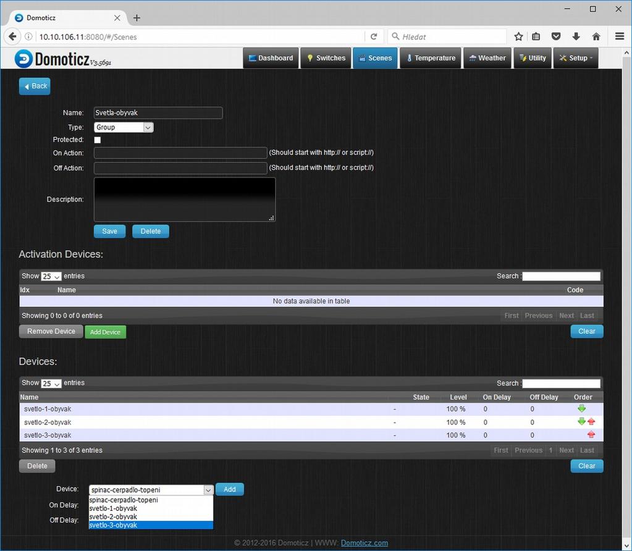Image resolution: width=632 pixels, height=551 pixels.
Task: Sort Activation Devices by Code header
Action: [x=575, y=290]
